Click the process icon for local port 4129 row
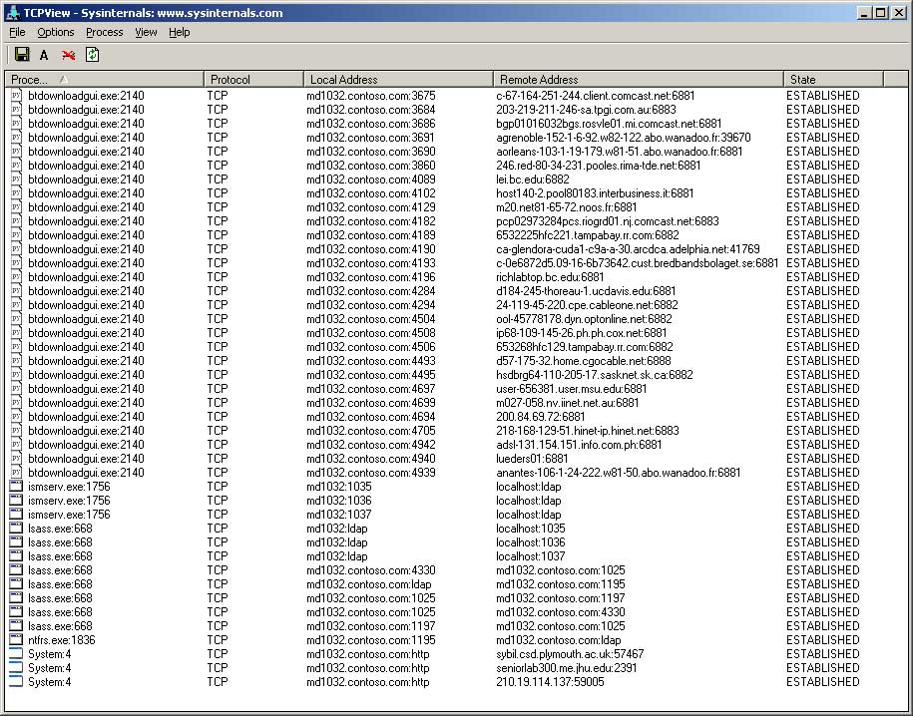Viewport: 913px width, 716px height. [16, 207]
